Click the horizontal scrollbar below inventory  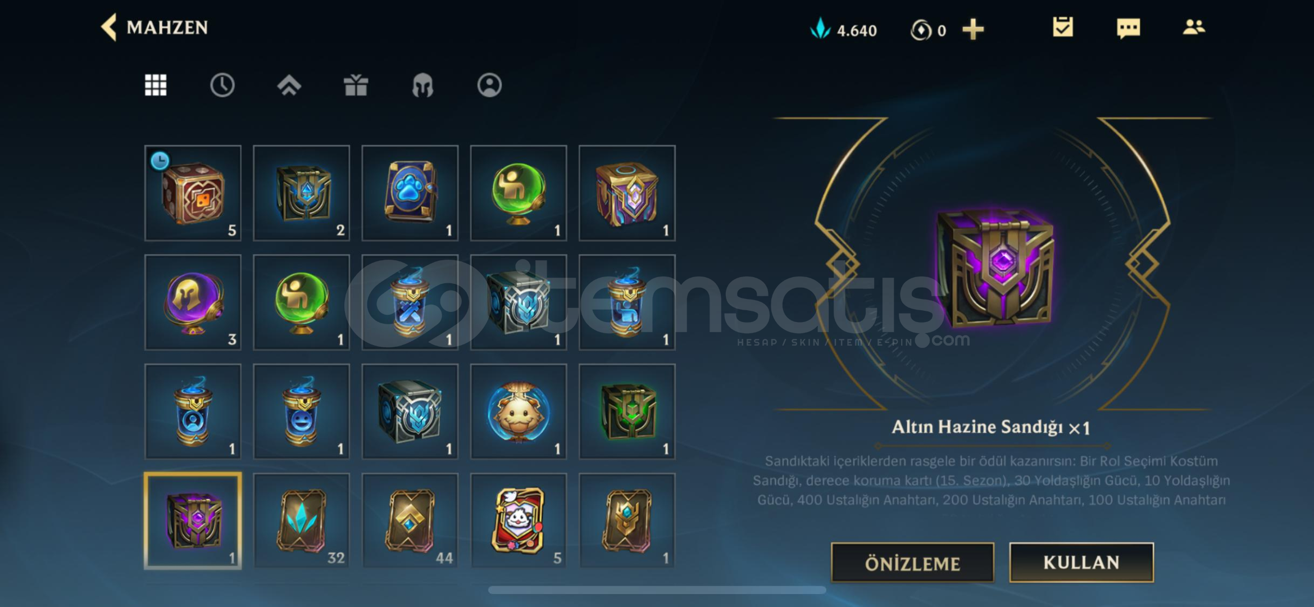pyautogui.click(x=657, y=590)
